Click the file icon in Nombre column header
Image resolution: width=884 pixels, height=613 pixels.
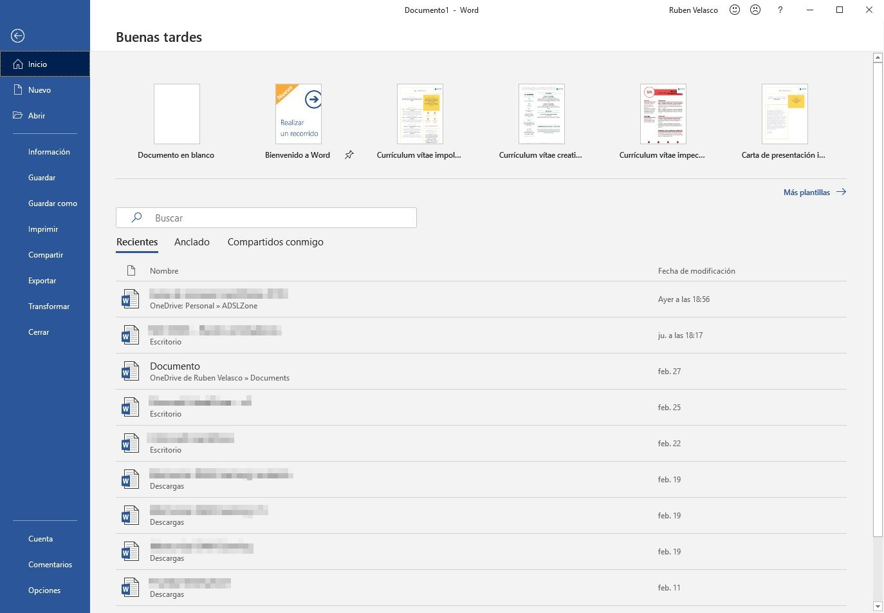[x=131, y=271]
